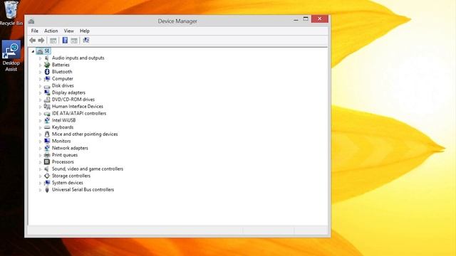
Task: Open the Recycle Bin desktop icon
Action: 11,13
